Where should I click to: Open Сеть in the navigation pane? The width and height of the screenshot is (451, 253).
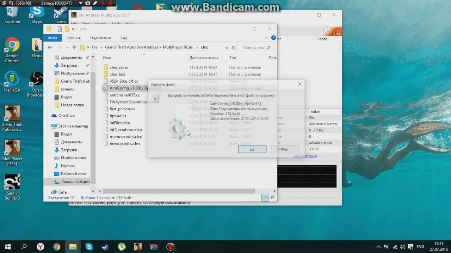pyautogui.click(x=62, y=192)
